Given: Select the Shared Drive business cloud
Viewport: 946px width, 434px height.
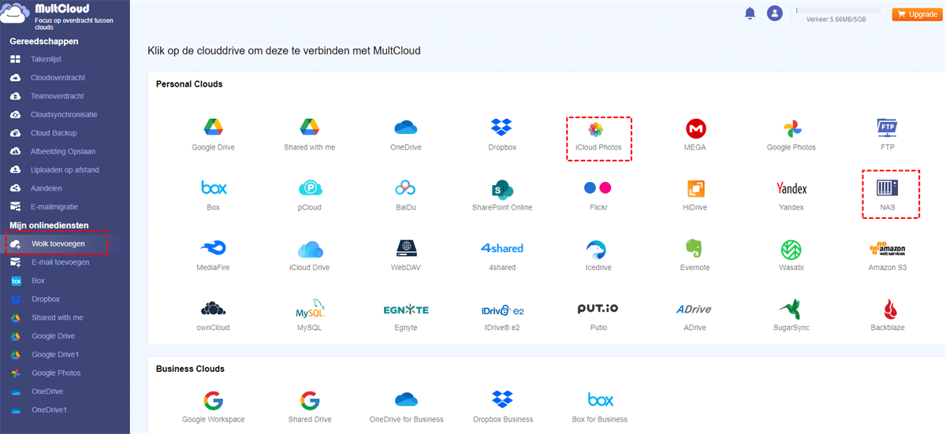Looking at the screenshot, I should (x=309, y=399).
